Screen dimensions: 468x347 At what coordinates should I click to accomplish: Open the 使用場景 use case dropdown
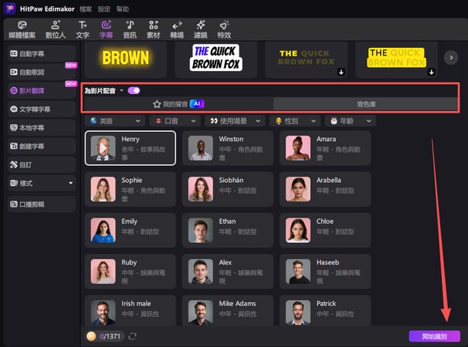tap(235, 121)
